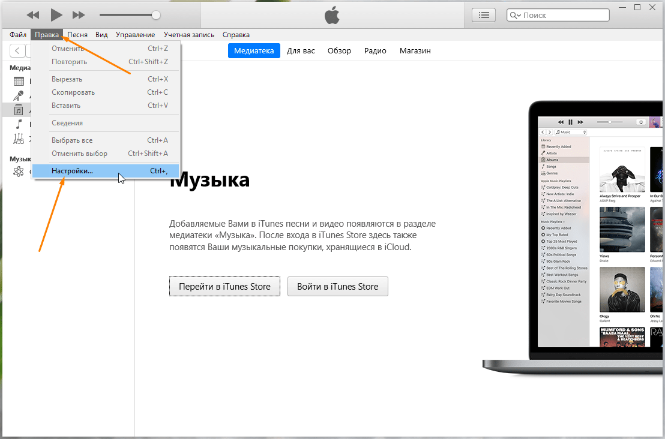Click the rewind (previous track) button
Viewport: 665px width, 439px height.
tap(32, 15)
